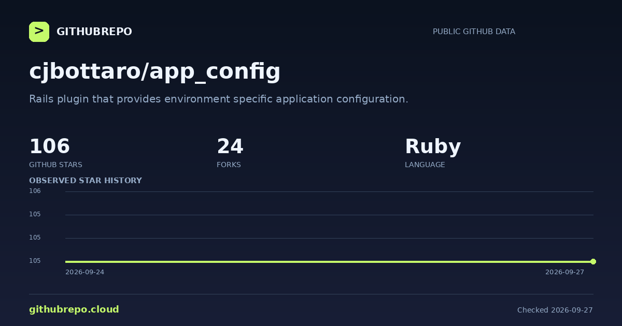Click the Checked 2026-09-27 timestamp
The width and height of the screenshot is (622, 326).
pos(555,310)
